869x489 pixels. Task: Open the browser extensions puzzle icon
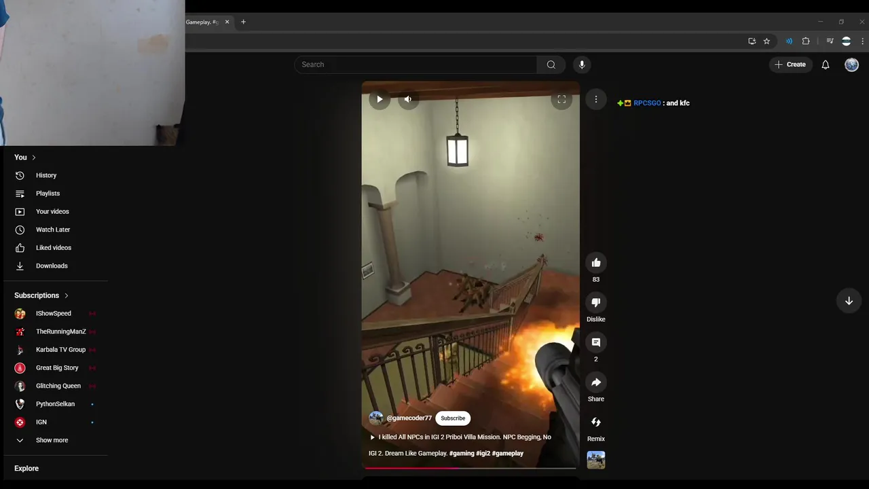pos(806,41)
